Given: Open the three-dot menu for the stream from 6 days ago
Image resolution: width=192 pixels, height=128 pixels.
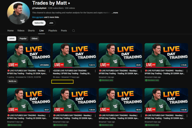Looking at the screenshot, I should [95, 116].
